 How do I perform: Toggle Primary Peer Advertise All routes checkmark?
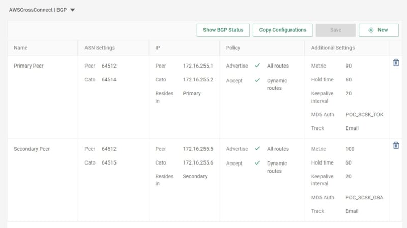pos(257,66)
